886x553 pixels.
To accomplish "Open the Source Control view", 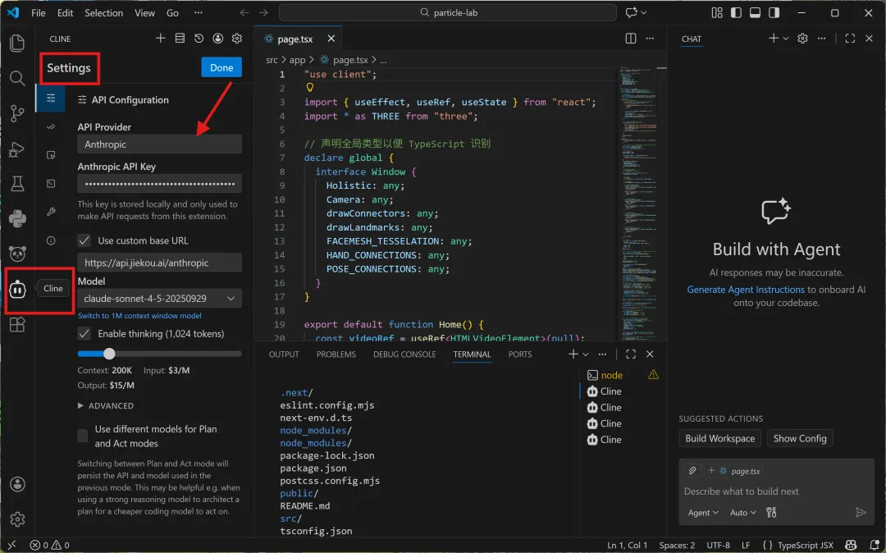I will pyautogui.click(x=17, y=113).
